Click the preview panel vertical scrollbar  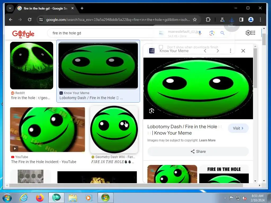[255, 68]
